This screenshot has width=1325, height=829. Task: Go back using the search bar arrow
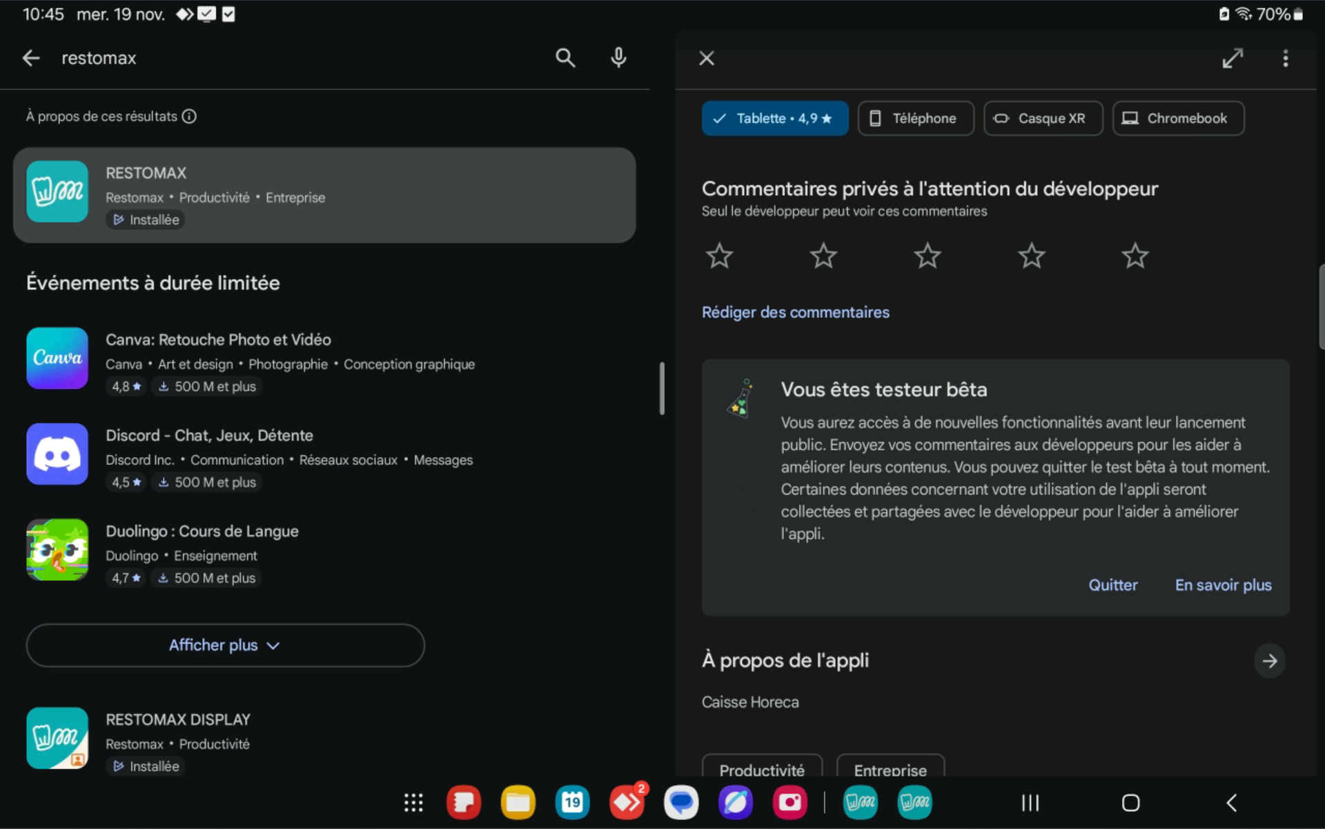pyautogui.click(x=31, y=58)
